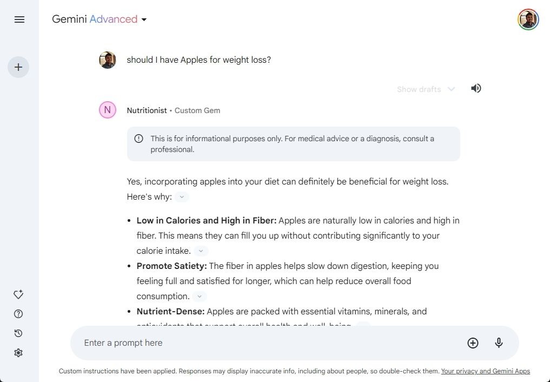Open the hamburger main menu
This screenshot has width=550, height=382.
click(x=19, y=19)
